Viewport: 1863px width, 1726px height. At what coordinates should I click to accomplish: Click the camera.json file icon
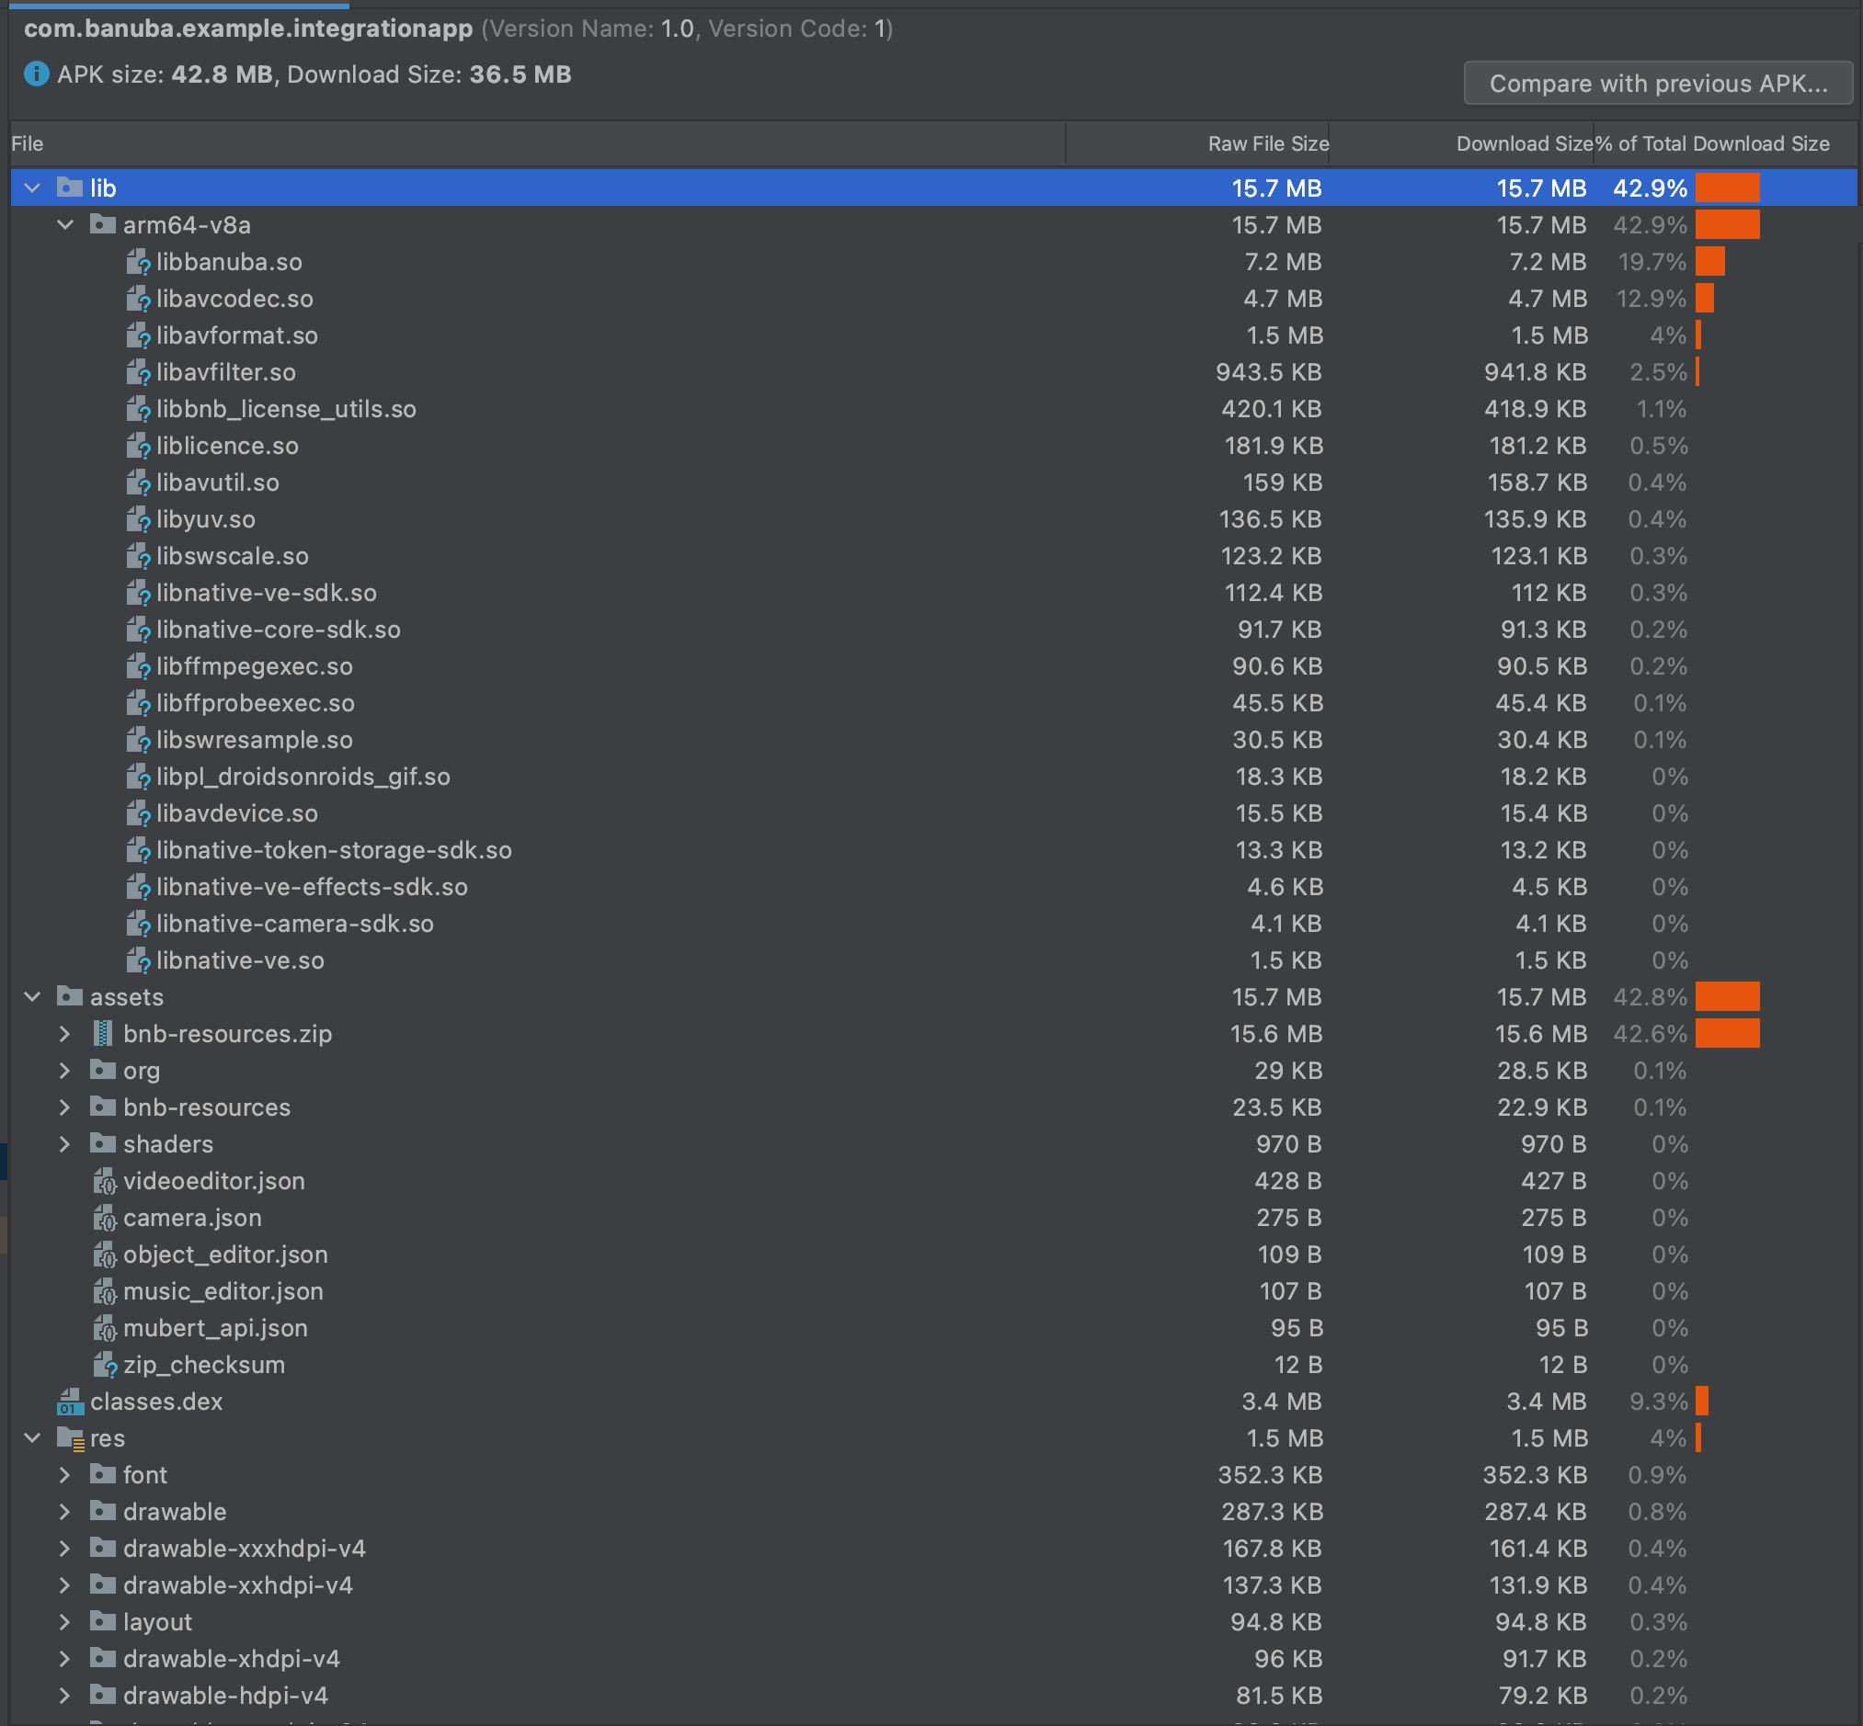tap(105, 1218)
